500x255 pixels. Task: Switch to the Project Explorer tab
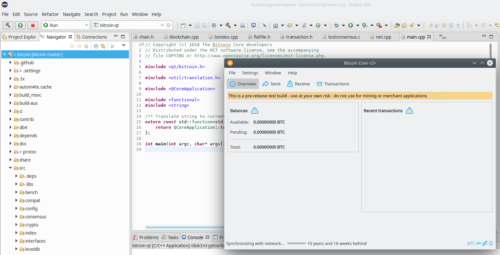click(19, 37)
